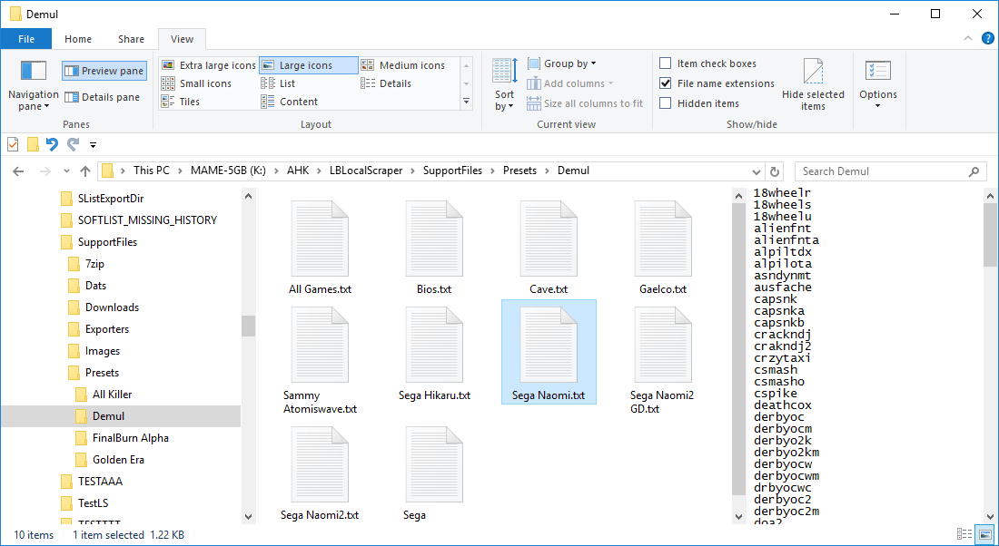999x546 pixels.
Task: Select FinalBurn Alpha folder in tree
Action: pos(123,438)
